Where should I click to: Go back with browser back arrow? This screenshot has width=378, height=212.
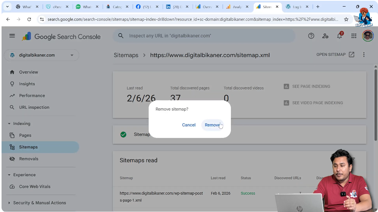8,19
